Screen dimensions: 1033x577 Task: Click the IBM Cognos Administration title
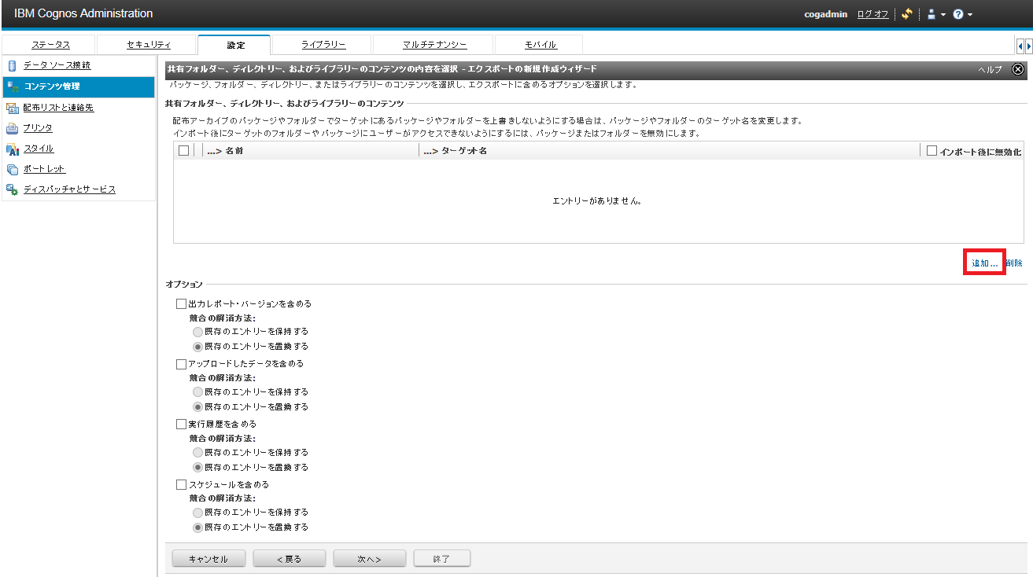(x=83, y=14)
